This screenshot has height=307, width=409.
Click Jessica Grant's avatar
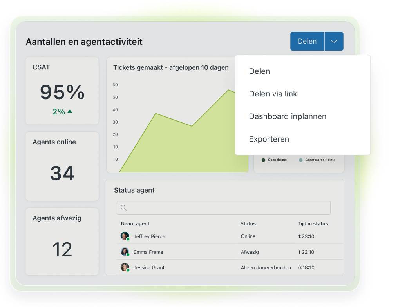125,267
